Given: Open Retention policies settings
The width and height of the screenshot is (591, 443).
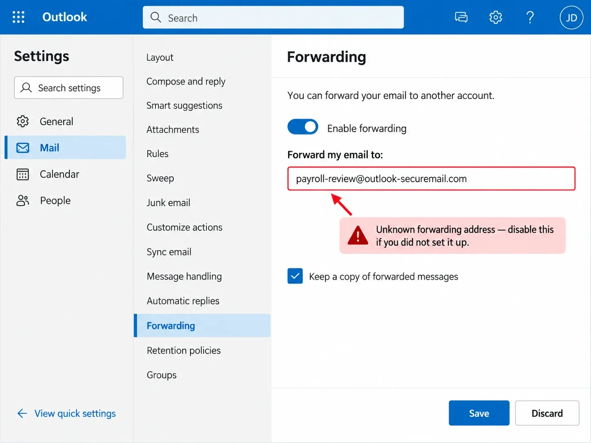Looking at the screenshot, I should (184, 350).
